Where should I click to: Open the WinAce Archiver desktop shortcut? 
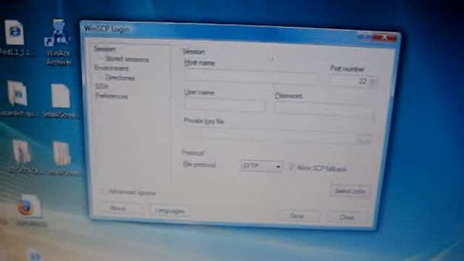pyautogui.click(x=59, y=41)
